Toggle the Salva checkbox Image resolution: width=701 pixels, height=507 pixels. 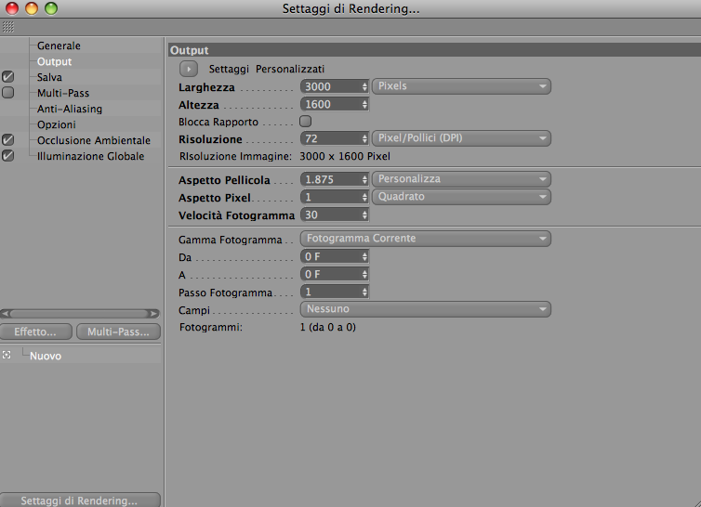coord(8,77)
